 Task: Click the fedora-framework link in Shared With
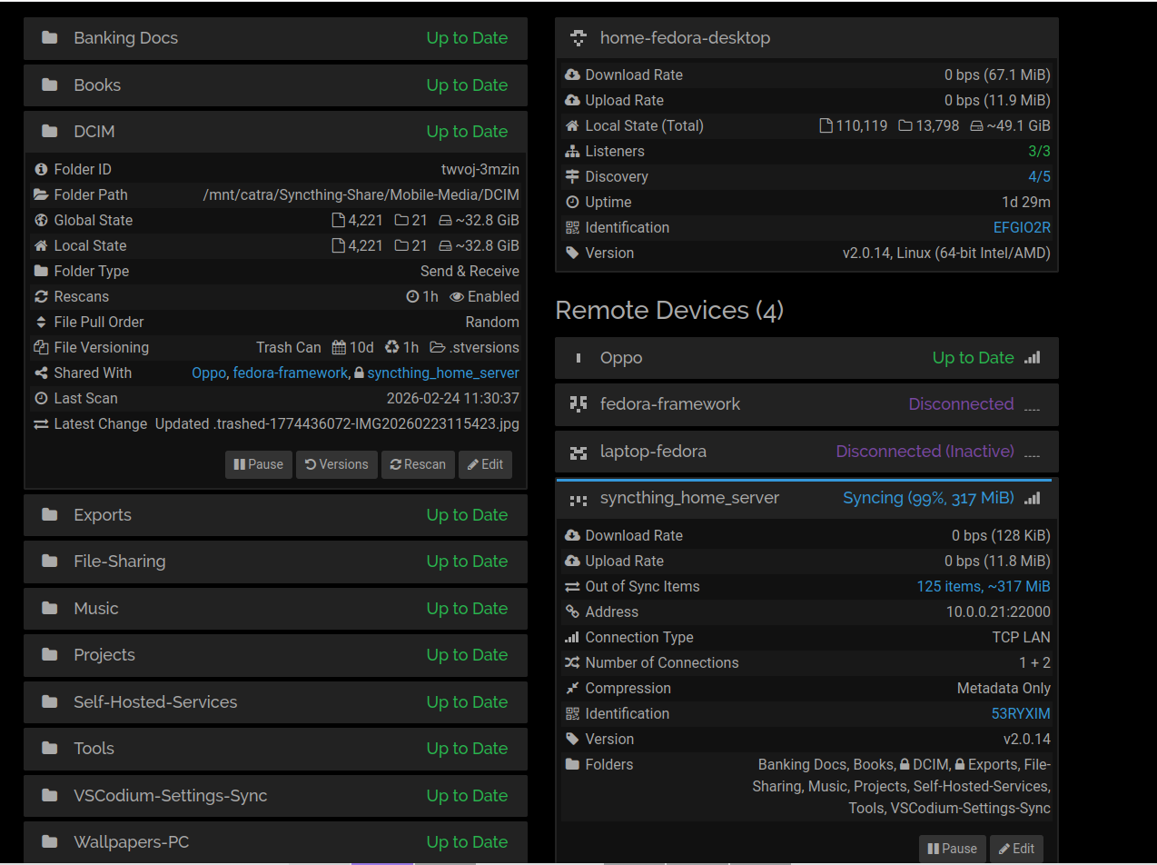click(x=290, y=373)
